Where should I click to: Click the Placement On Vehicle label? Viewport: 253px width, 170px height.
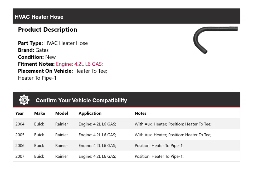point(45,71)
